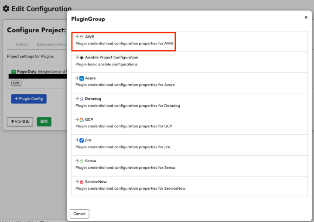Click 'Project settings for Plugins' text
314x222 pixels.
(30, 57)
